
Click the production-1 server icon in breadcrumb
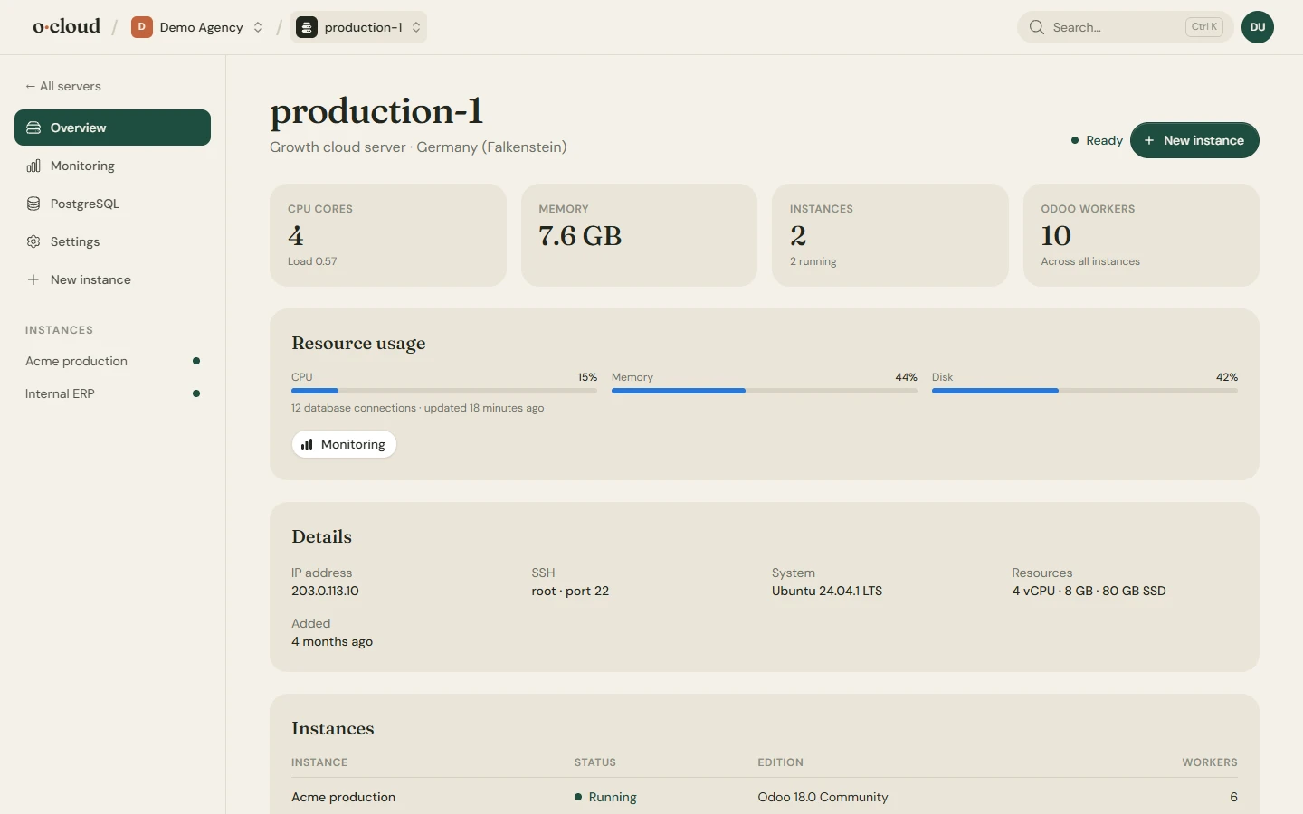coord(307,27)
